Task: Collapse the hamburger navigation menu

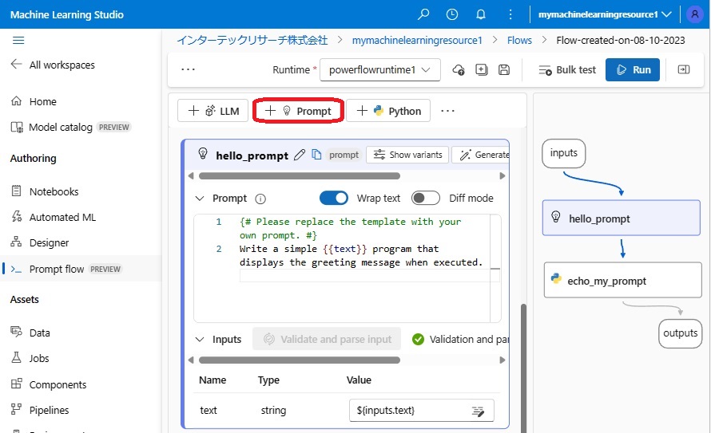Action: click(18, 40)
